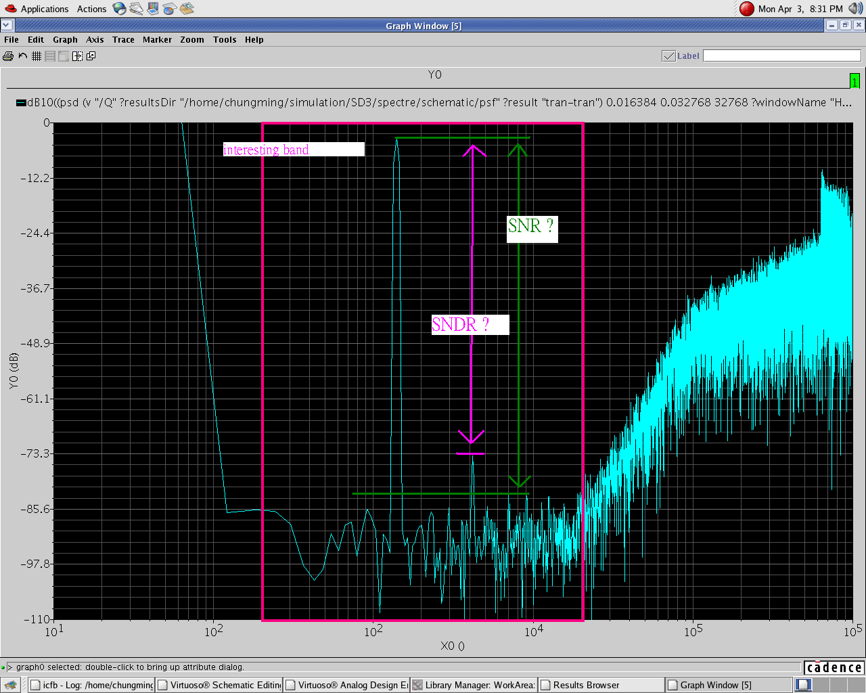Open the Trace menu

tap(123, 40)
